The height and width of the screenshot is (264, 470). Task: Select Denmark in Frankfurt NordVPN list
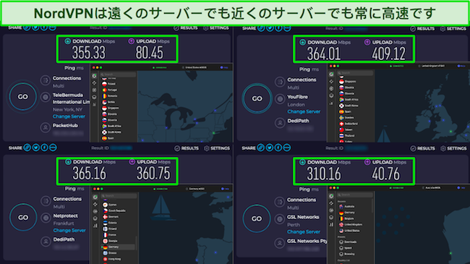(x=111, y=216)
